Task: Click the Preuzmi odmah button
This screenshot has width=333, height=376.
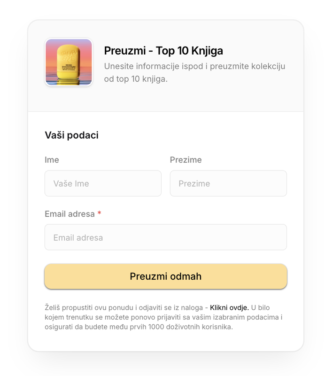Action: tap(166, 276)
